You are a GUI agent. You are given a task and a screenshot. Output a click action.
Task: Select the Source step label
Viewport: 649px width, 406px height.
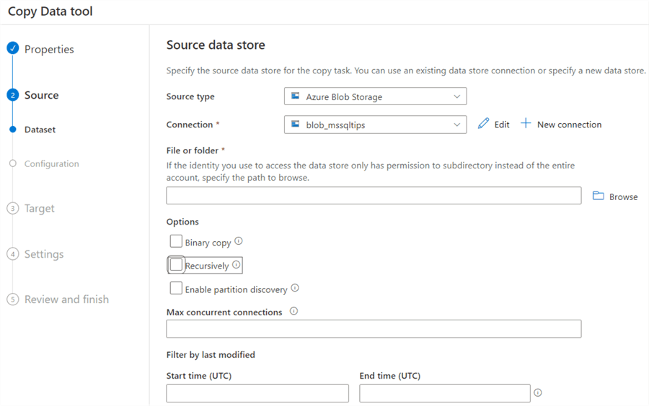(x=41, y=95)
